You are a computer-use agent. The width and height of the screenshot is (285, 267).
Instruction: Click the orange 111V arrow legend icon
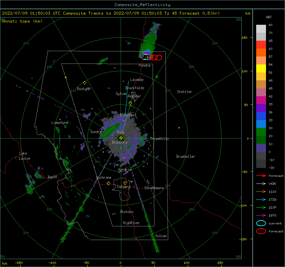261,191
